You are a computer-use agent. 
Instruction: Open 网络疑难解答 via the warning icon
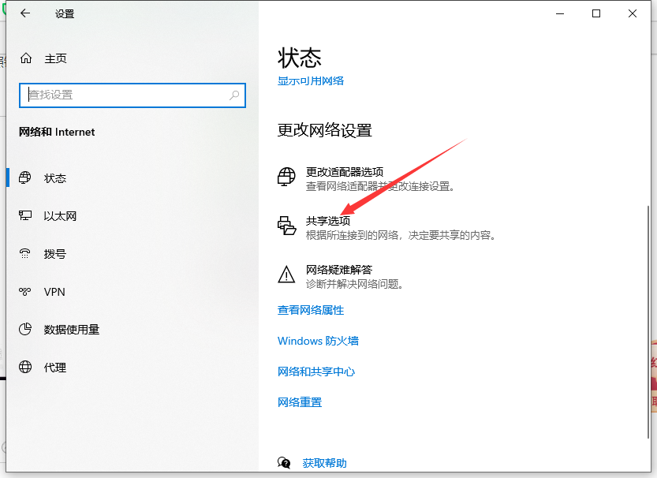click(286, 275)
